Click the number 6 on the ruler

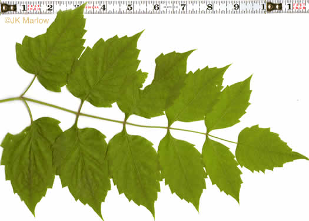(x=157, y=7)
